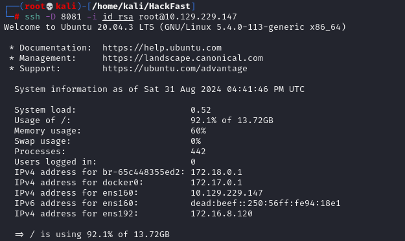Click the docker0 address 172.17.0.1
Screen dimensions: 405x241
(216, 183)
